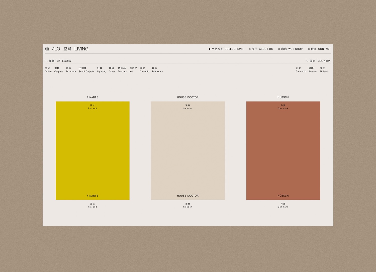Open the terracotta Hübsch brand card
This screenshot has width=376, height=272.
[283, 150]
